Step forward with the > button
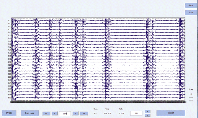The image size is (198, 118). click(x=76, y=113)
